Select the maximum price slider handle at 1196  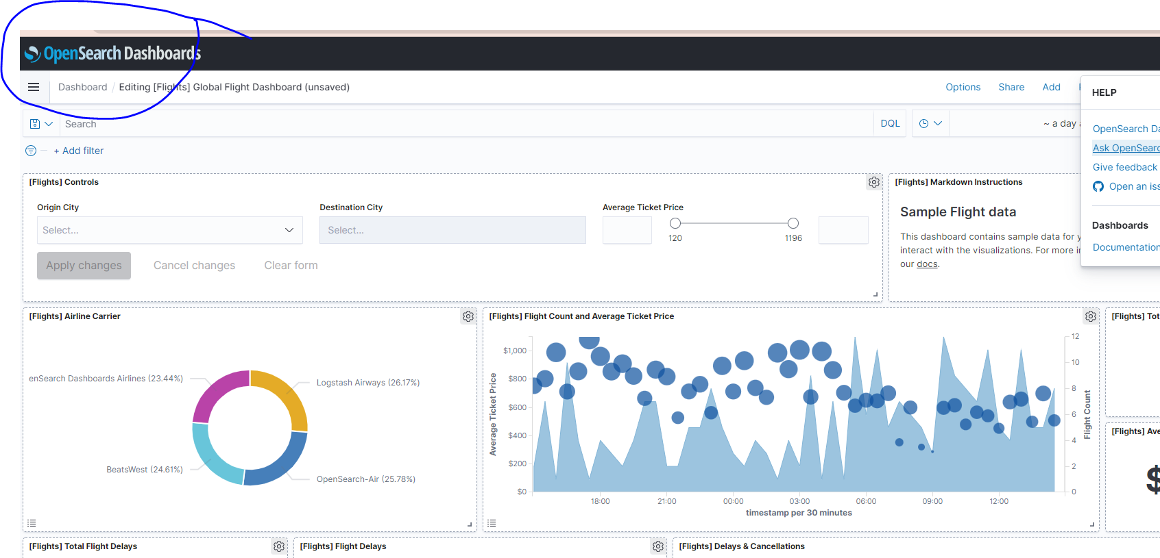click(793, 223)
